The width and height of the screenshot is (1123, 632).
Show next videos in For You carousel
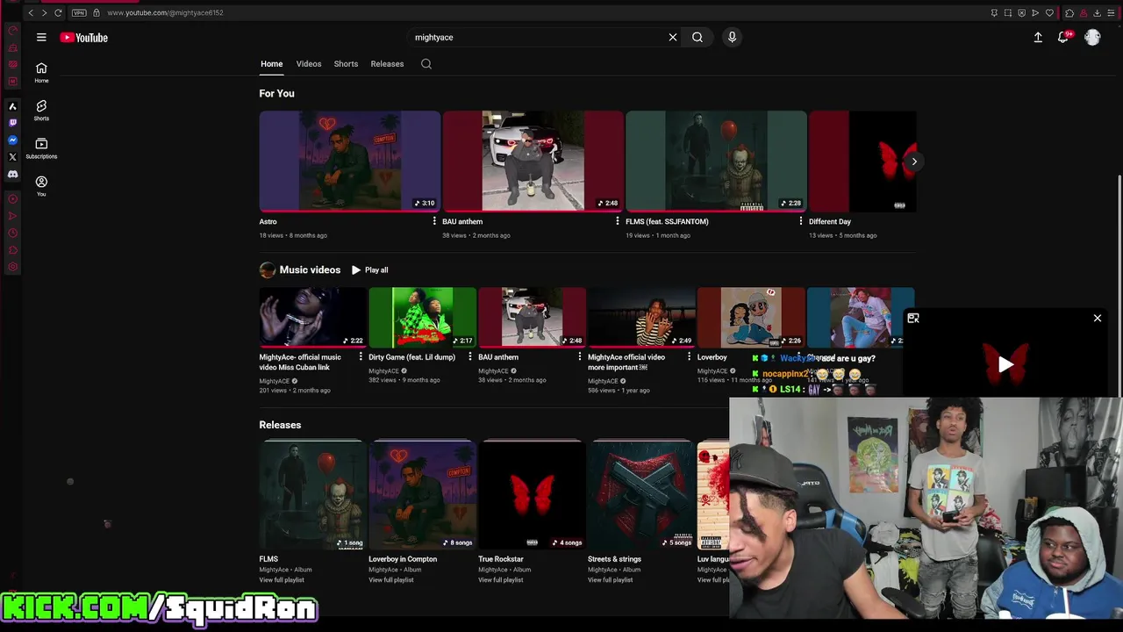tap(914, 162)
